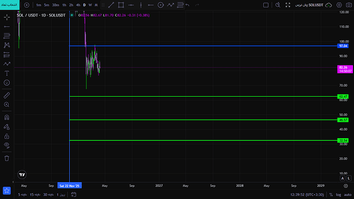Click the compare or add symbol plus icon
Image resolution: width=354 pixels, height=199 pixels.
click(x=27, y=5)
